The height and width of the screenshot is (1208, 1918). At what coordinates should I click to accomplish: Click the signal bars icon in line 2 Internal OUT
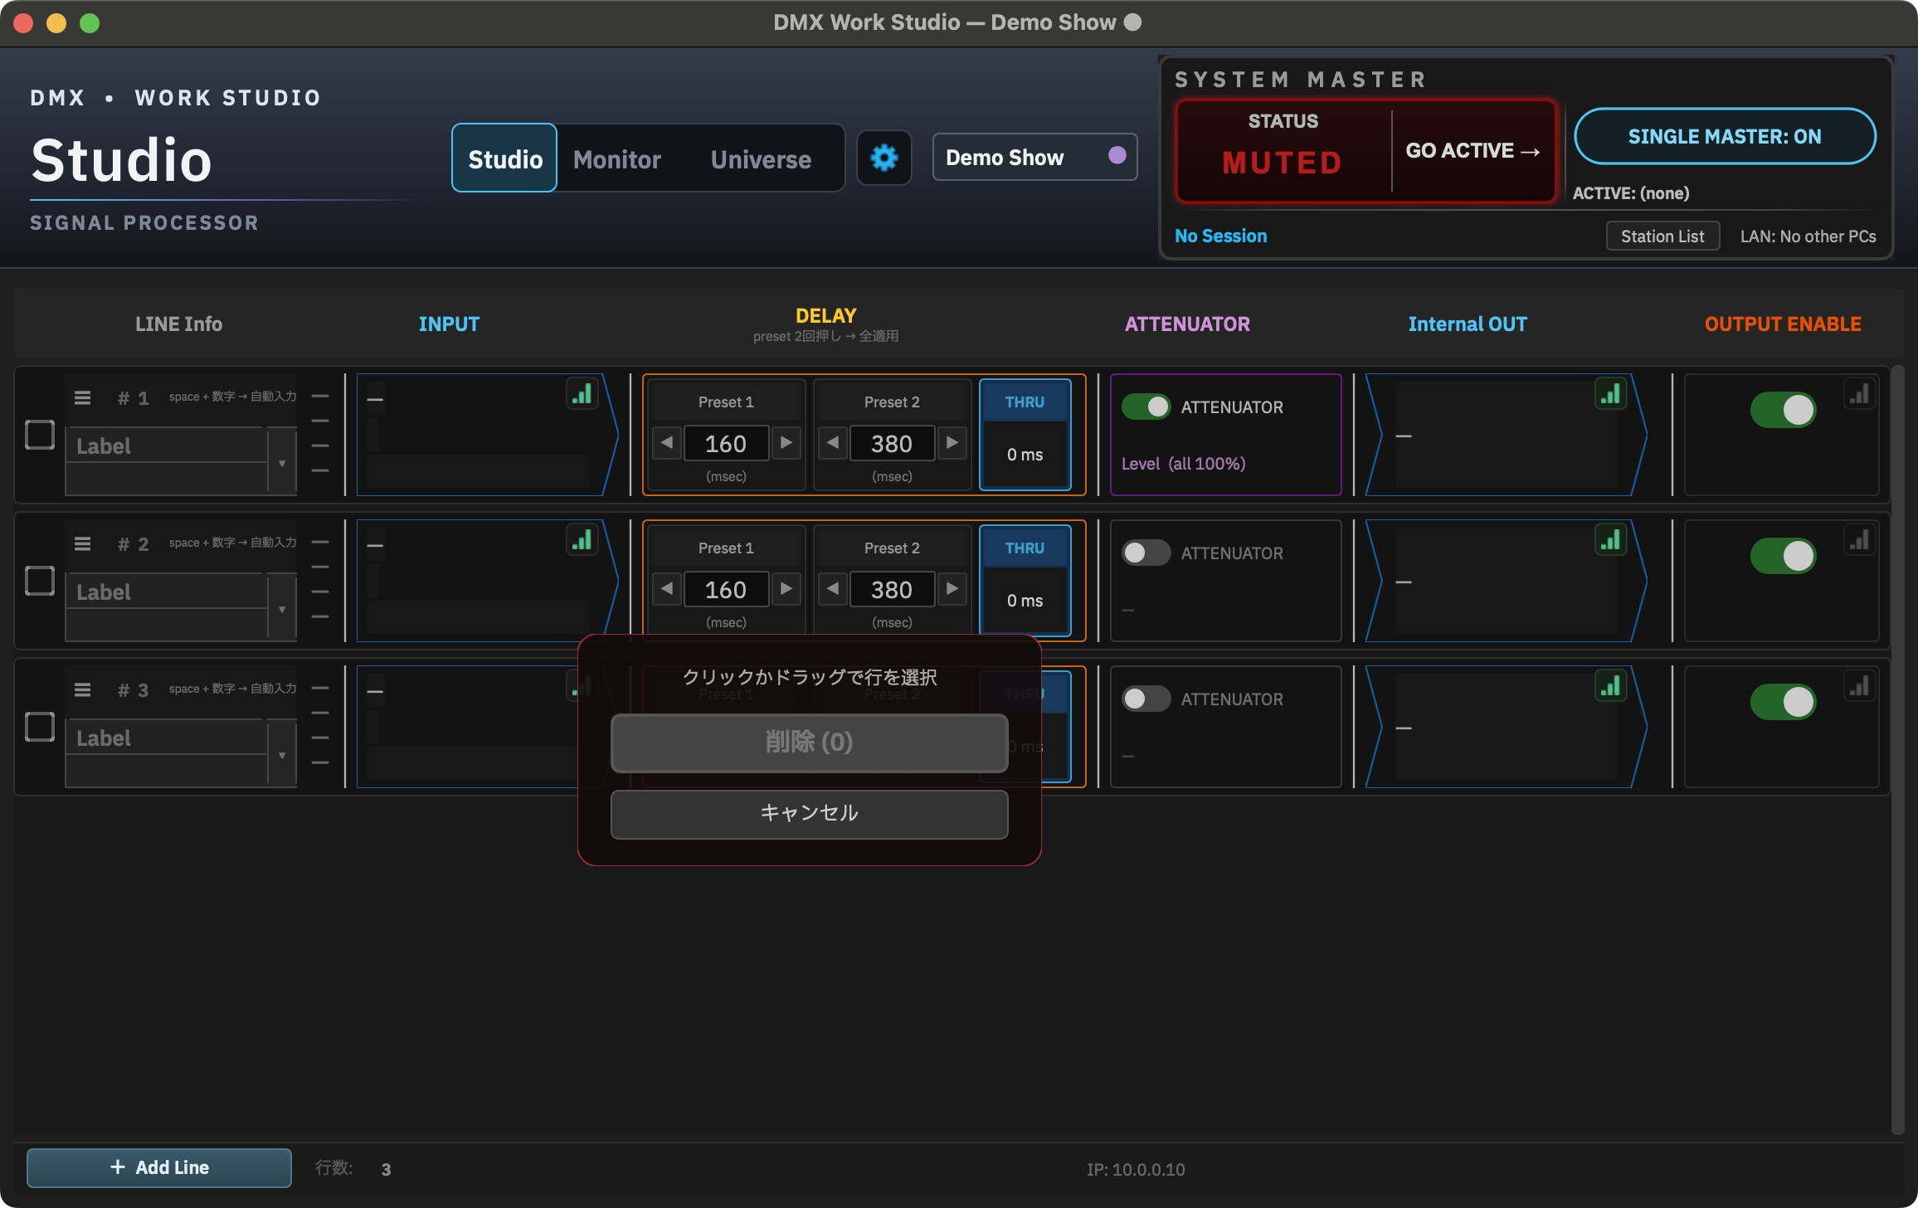(x=1610, y=540)
